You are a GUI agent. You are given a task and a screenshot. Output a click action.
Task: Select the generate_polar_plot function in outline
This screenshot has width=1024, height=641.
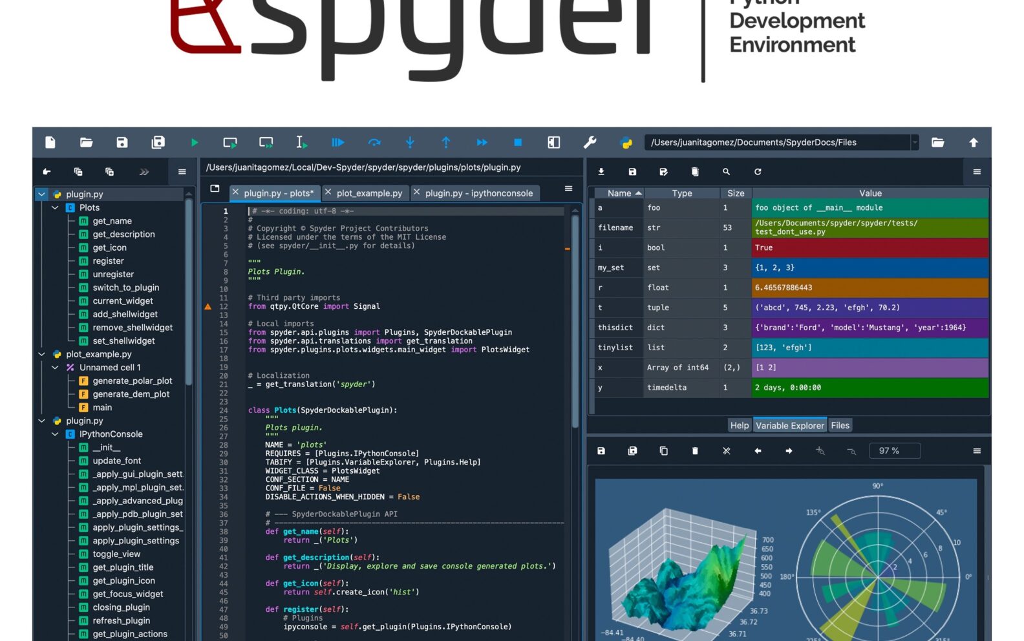[133, 381]
